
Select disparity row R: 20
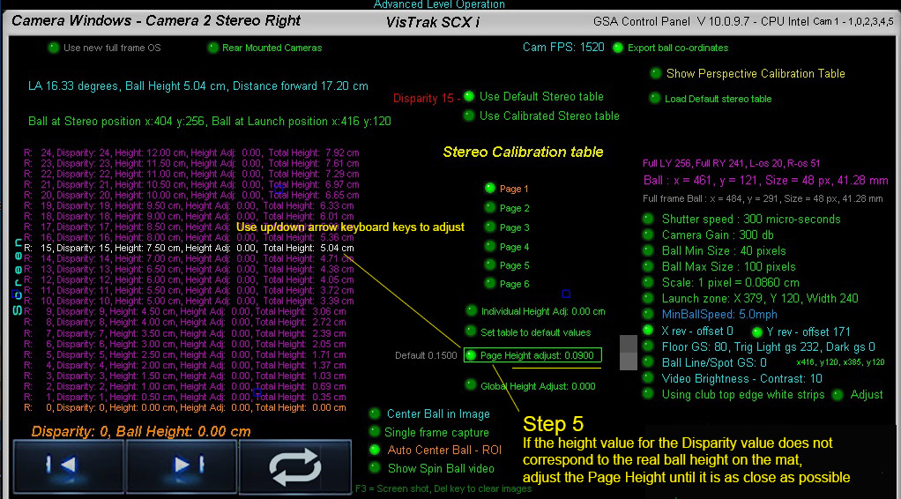[x=192, y=196]
